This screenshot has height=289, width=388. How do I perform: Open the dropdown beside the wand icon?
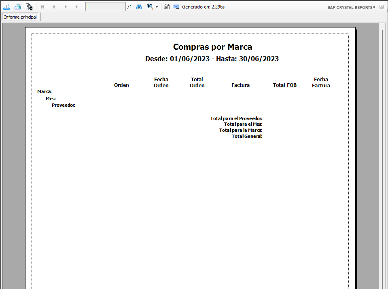point(157,6)
